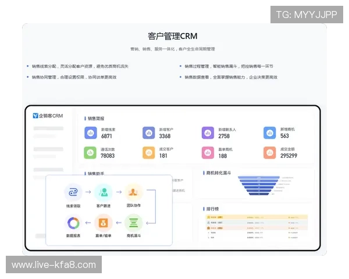Click the 成交金额 value 295299

[x=289, y=156]
